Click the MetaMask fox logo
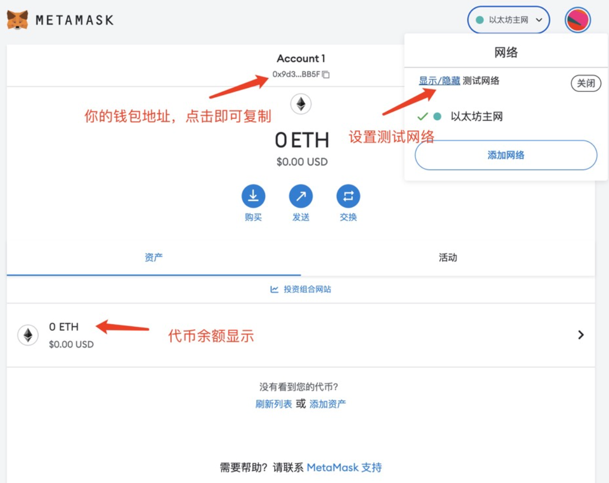This screenshot has width=609, height=483. [17, 20]
